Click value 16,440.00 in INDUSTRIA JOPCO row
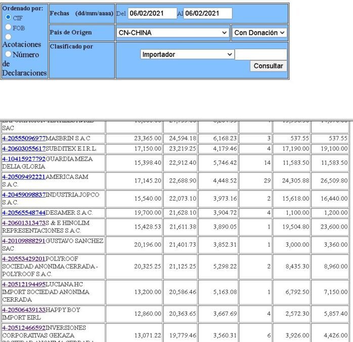This screenshot has height=342, width=353. tap(334, 199)
